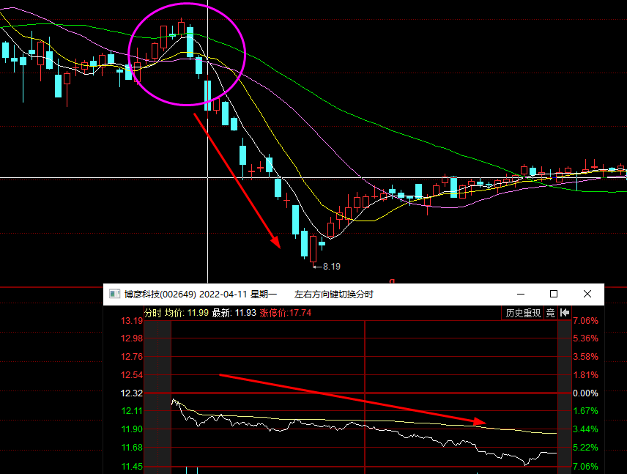Screen dimensions: 627x474
Task: Click the 1.81% percentage axis label
Action: [585, 375]
